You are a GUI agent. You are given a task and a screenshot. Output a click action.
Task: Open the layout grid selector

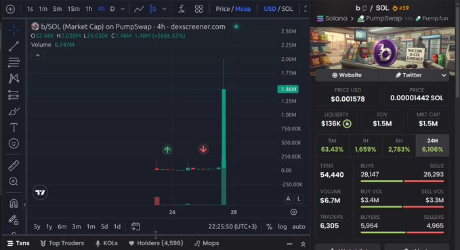(198, 9)
